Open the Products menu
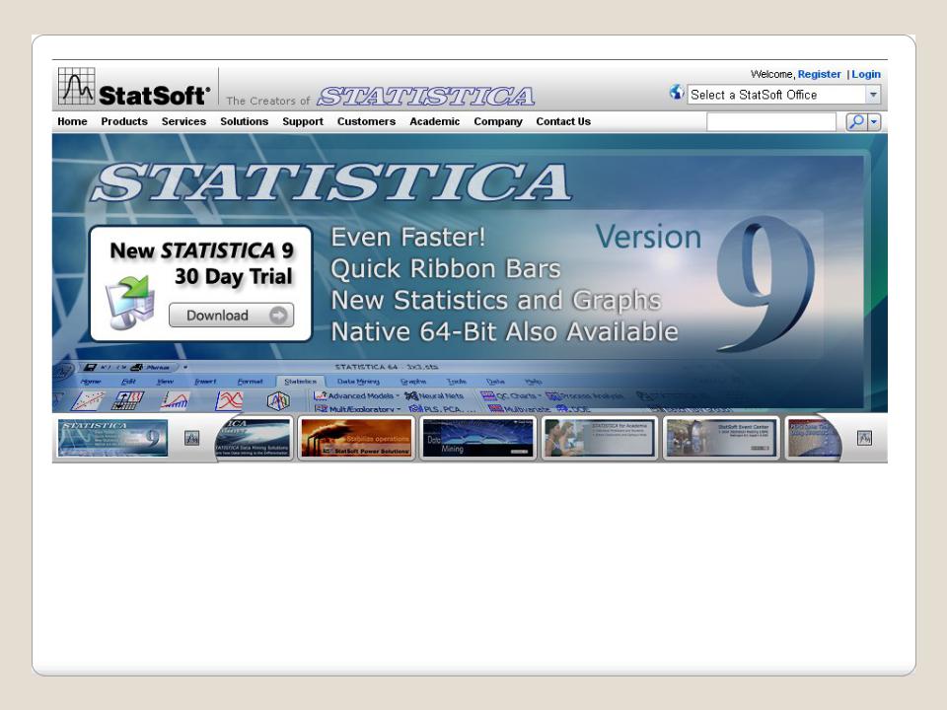 point(124,121)
